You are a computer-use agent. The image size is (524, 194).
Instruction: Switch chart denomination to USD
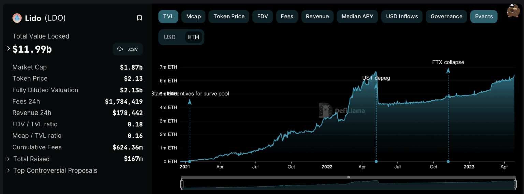(170, 37)
